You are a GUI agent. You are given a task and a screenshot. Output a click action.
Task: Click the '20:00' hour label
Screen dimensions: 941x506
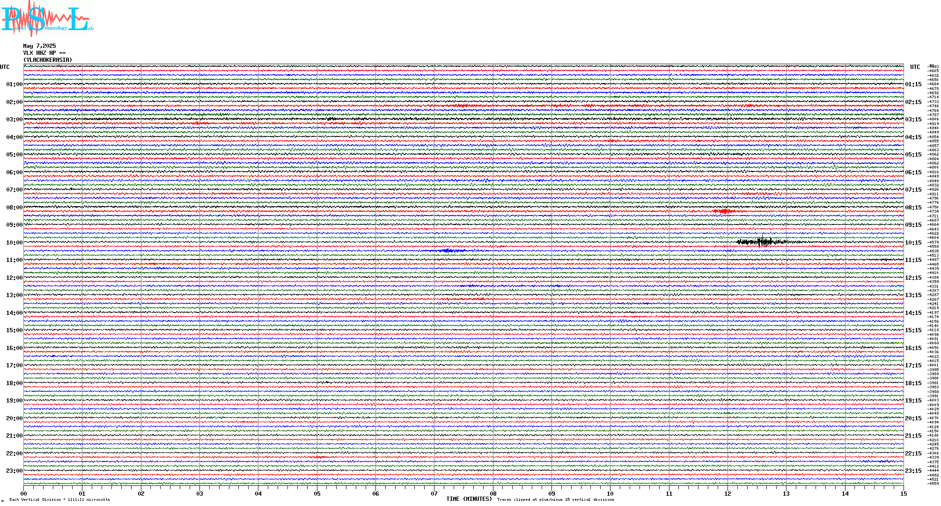pos(14,418)
